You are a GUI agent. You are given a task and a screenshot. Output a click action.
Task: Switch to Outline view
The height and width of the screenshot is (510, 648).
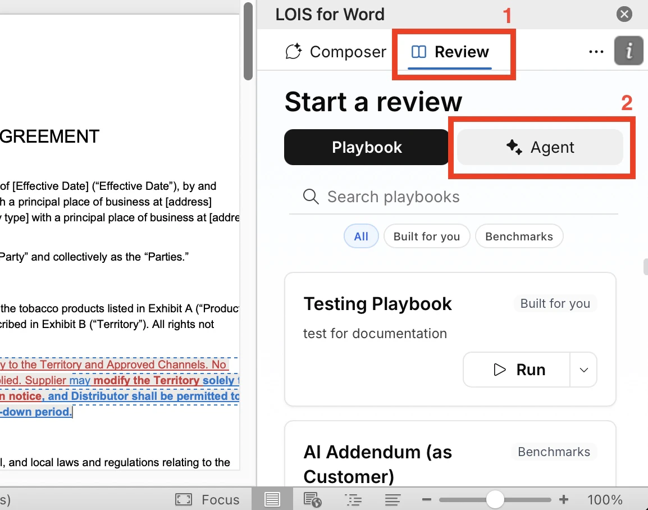(353, 500)
